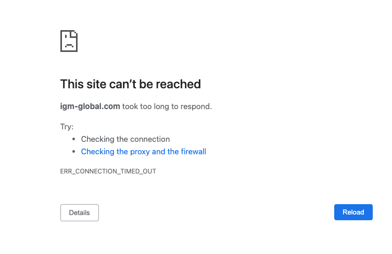Click the word "firewall" in the blue link
Viewport: 392px width, 254px height.
[x=192, y=152]
